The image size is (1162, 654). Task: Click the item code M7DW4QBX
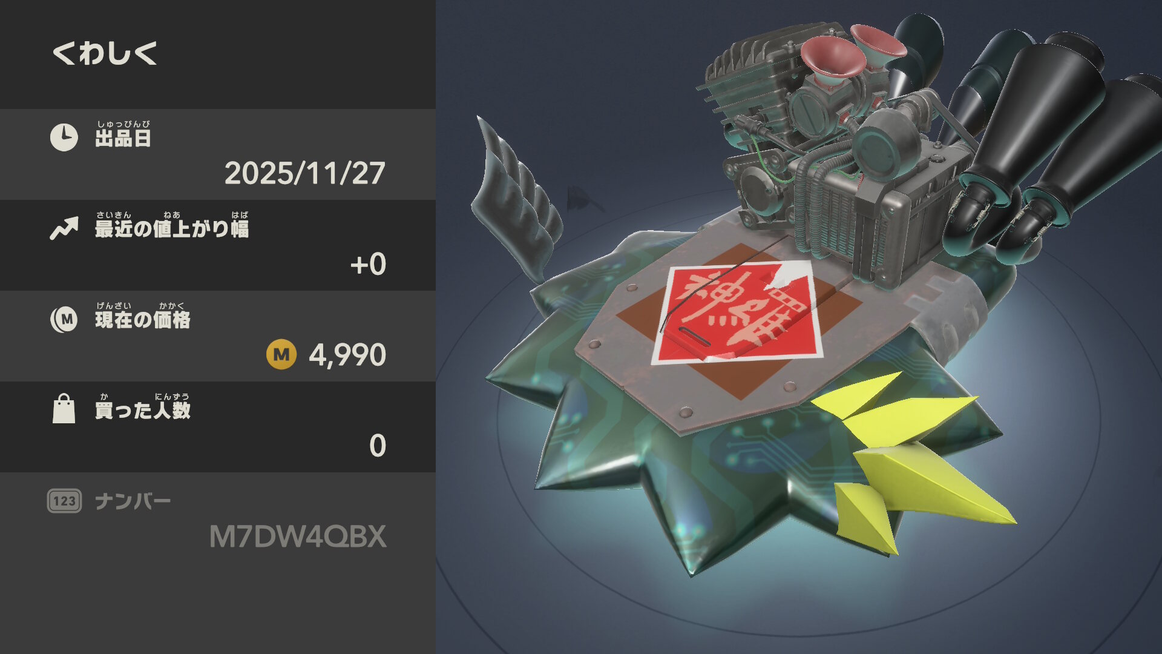[x=298, y=537]
